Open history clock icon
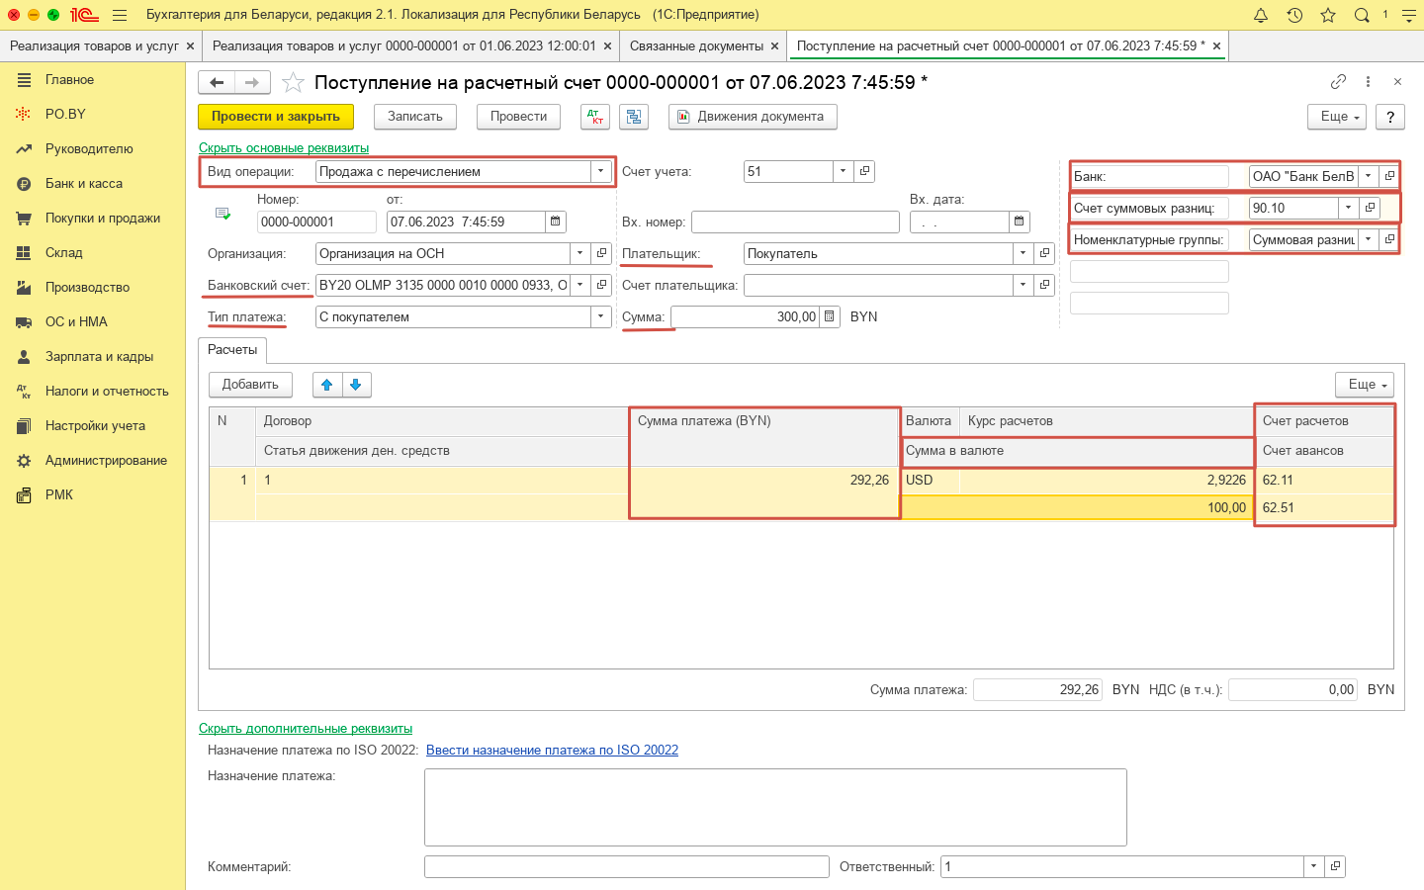1424x890 pixels. pos(1294,15)
